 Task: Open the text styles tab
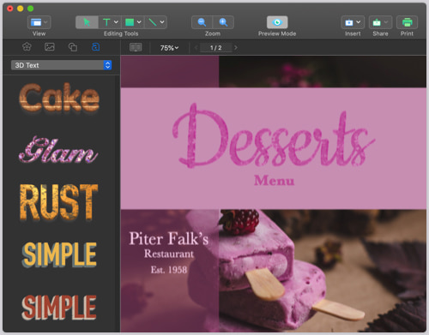(95, 47)
